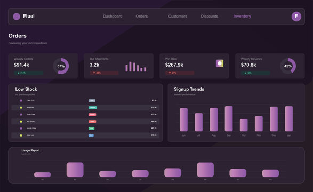Click the pink status badge in Jude Dale row
Image resolution: width=313 pixels, height=192 pixels.
[92, 115]
